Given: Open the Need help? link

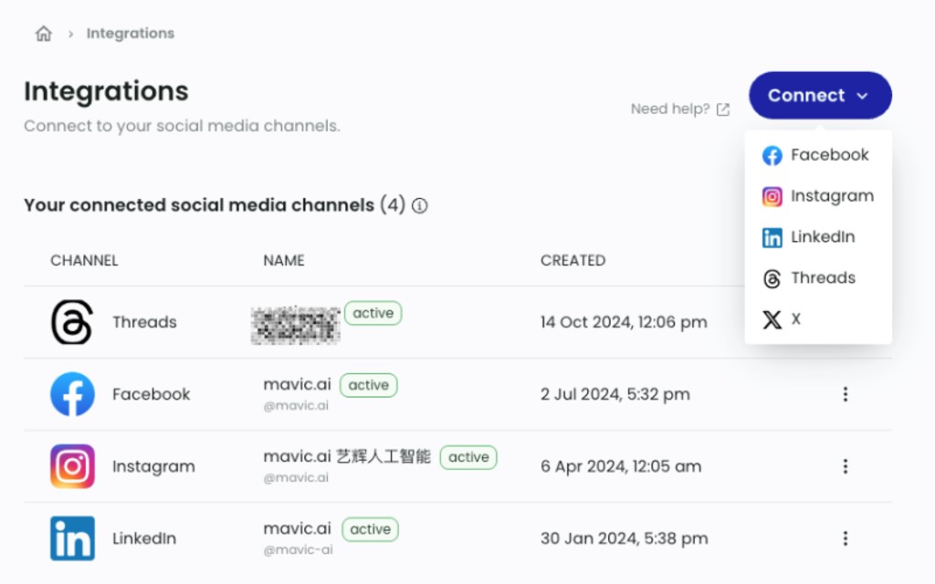Looking at the screenshot, I should [x=679, y=109].
